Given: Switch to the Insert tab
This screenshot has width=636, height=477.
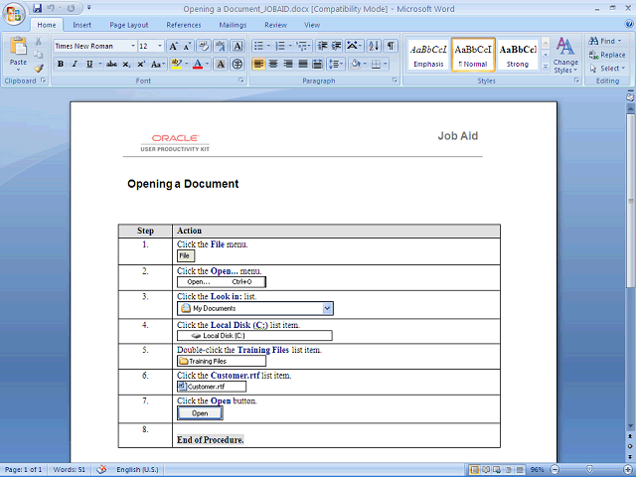Looking at the screenshot, I should (81, 25).
